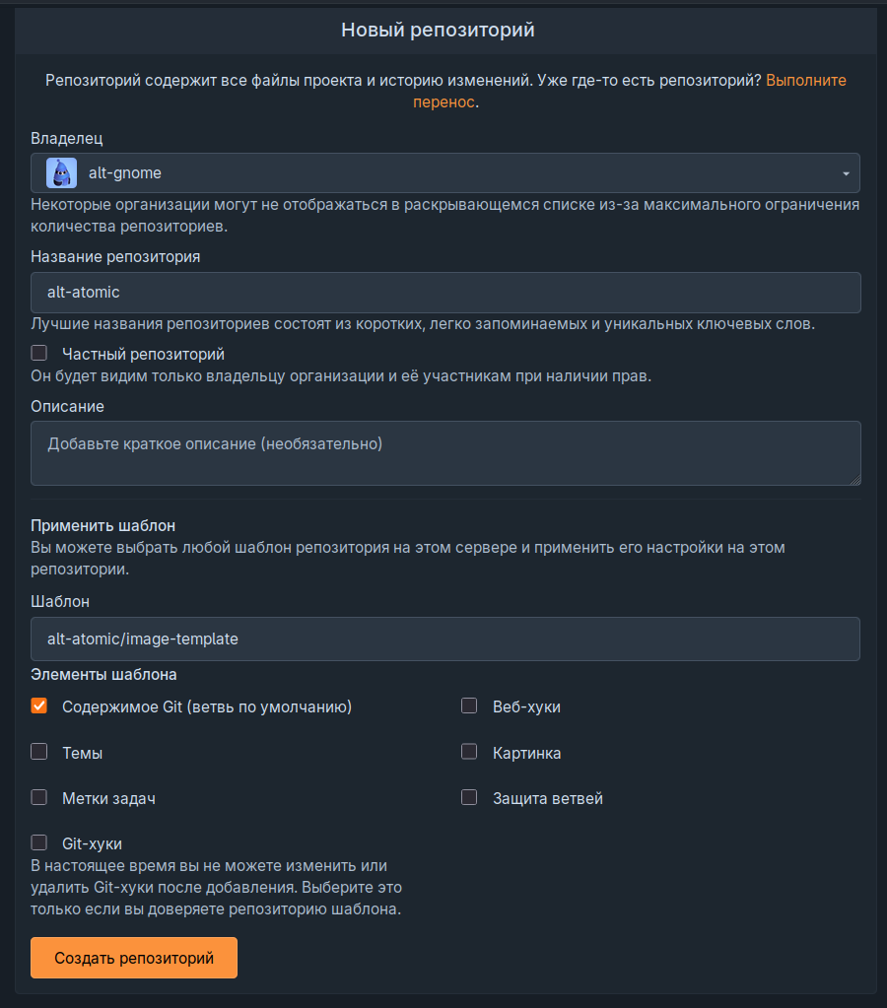Enable Частный репозиторий checkbox
This screenshot has height=1008, width=887.
coord(39,353)
